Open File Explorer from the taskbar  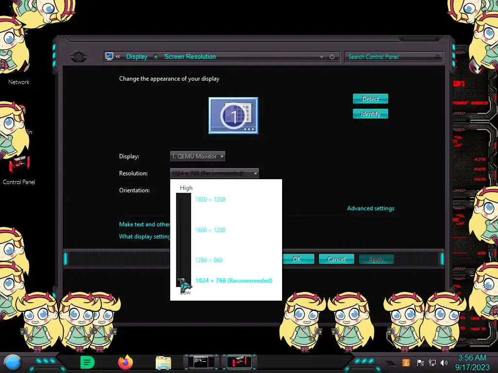pyautogui.click(x=163, y=363)
